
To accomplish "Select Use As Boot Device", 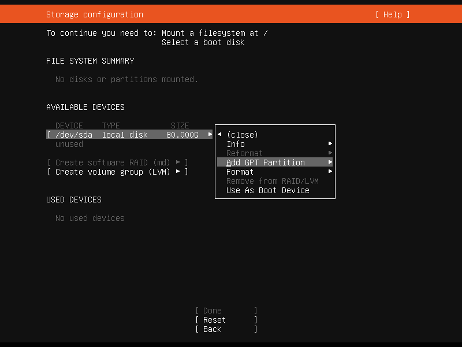I will point(268,190).
